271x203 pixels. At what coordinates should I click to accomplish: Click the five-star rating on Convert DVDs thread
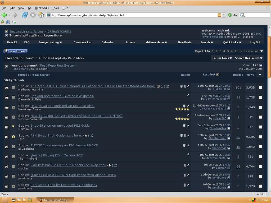(182, 119)
